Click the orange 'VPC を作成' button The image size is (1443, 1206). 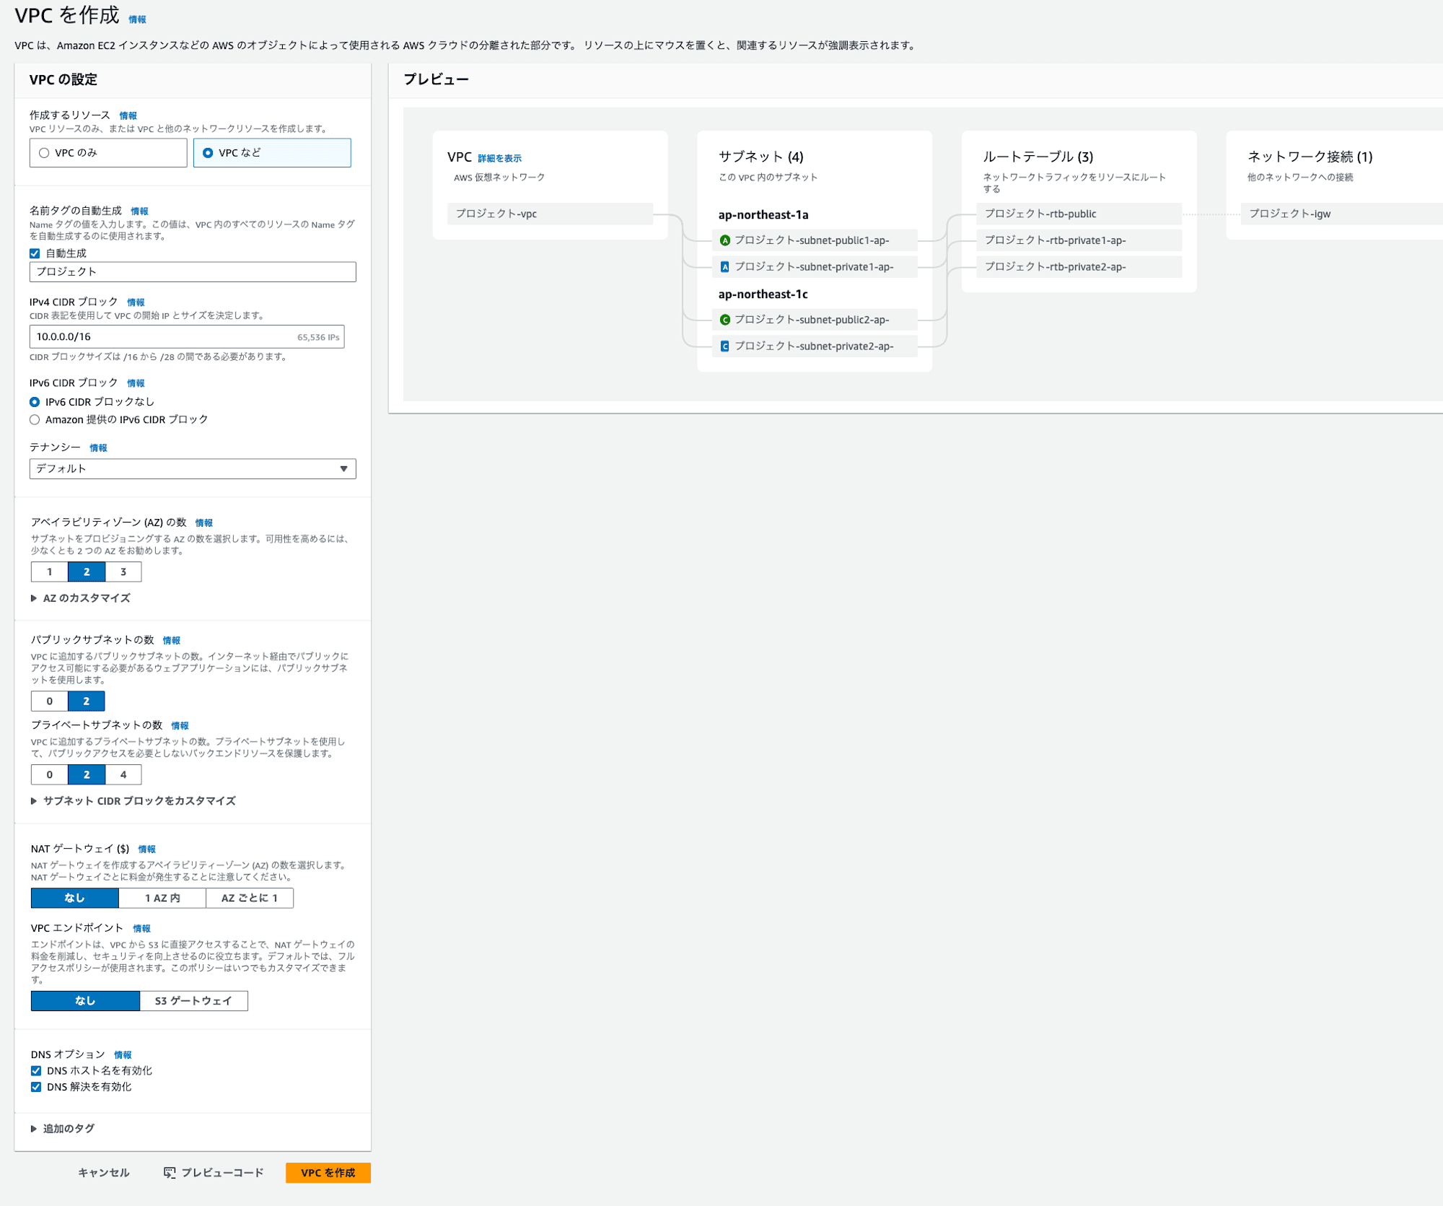pyautogui.click(x=328, y=1173)
